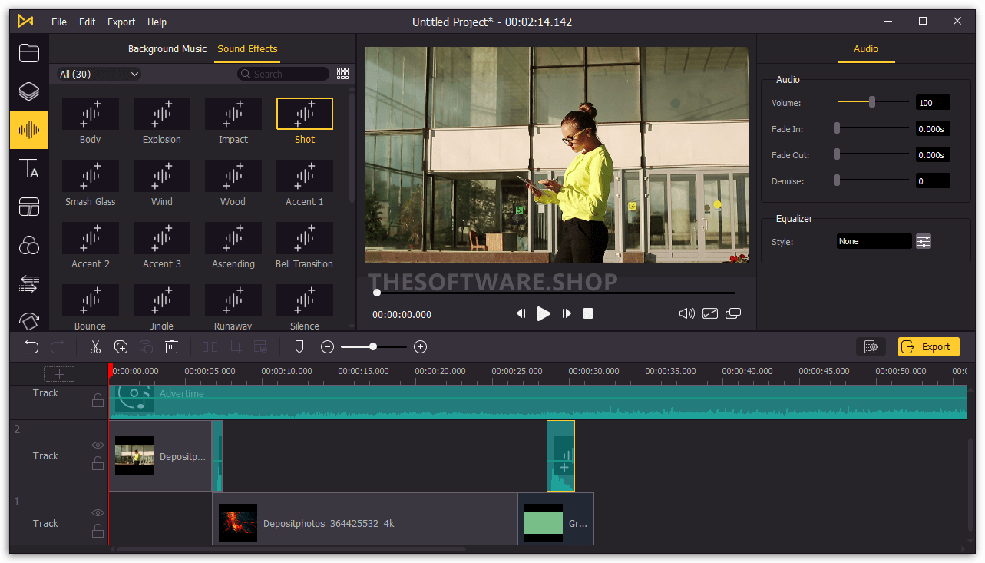Click the Volume value field 100
The image size is (985, 563).
tap(933, 103)
